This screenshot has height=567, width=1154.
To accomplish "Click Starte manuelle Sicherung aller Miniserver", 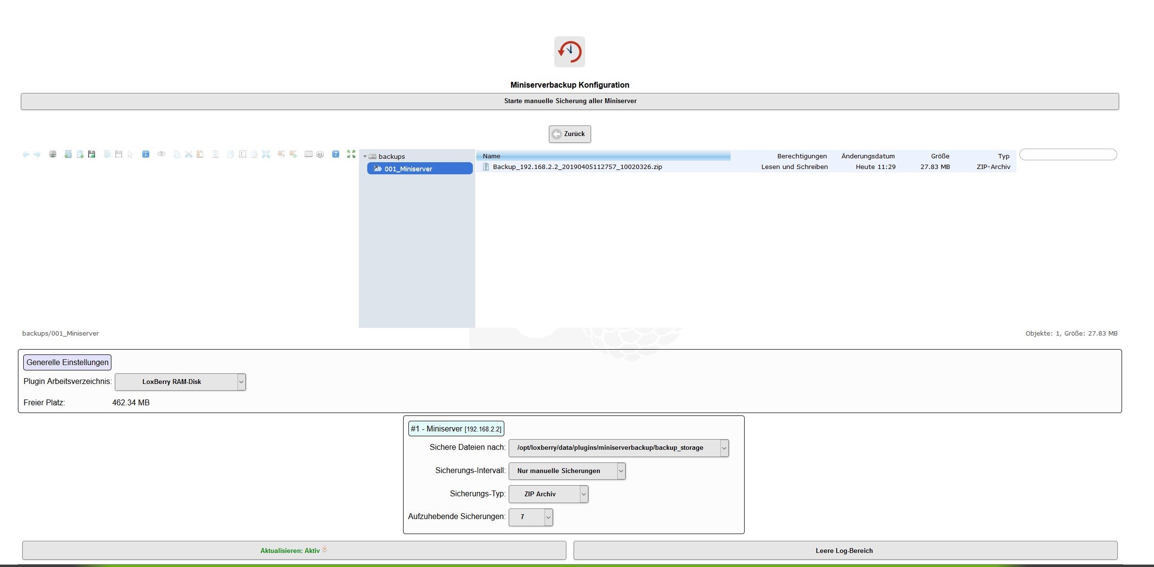I will click(x=570, y=101).
